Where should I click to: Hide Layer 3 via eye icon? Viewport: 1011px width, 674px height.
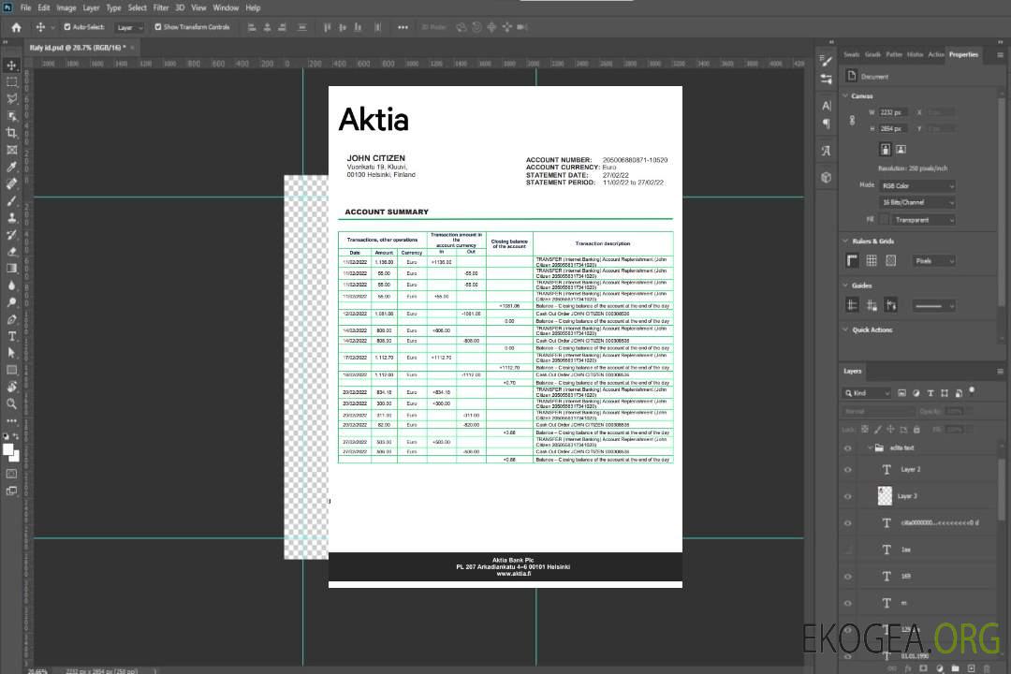[848, 497]
